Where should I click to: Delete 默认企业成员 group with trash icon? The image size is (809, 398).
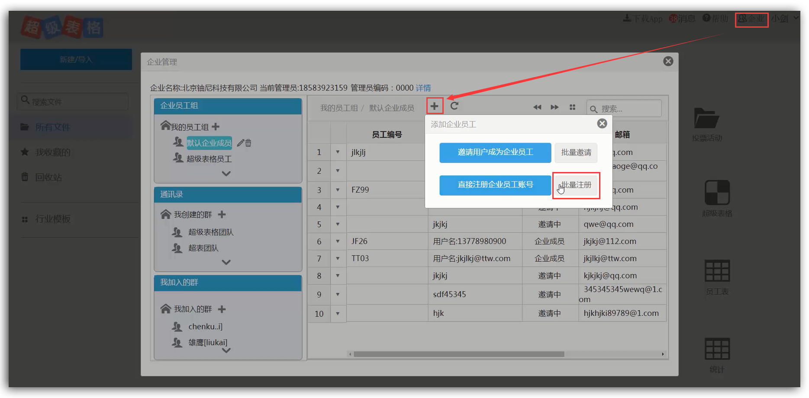tap(248, 143)
